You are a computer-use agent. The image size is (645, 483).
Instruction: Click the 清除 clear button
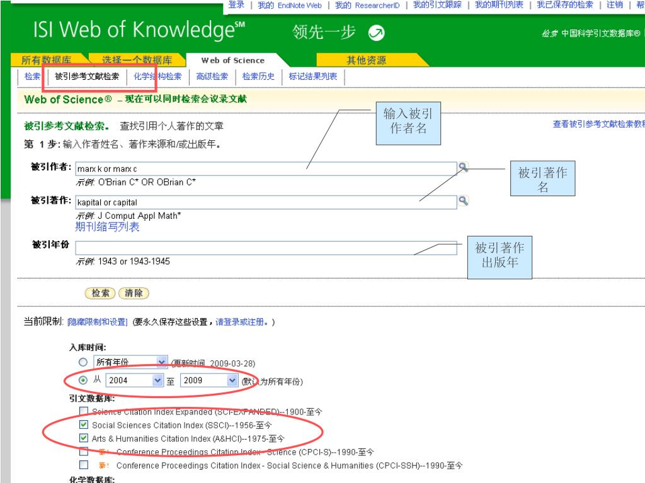[x=134, y=293]
